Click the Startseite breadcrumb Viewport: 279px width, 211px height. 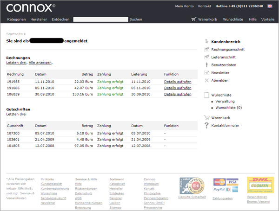click(x=14, y=34)
